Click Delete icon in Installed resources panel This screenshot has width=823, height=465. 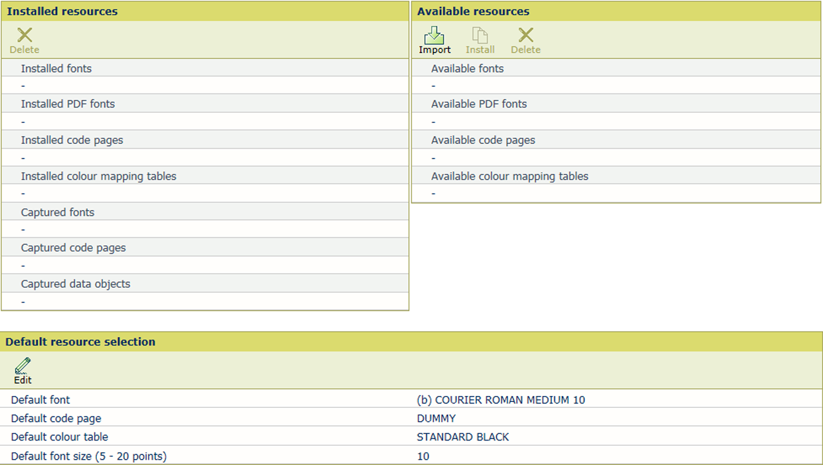coord(25,40)
